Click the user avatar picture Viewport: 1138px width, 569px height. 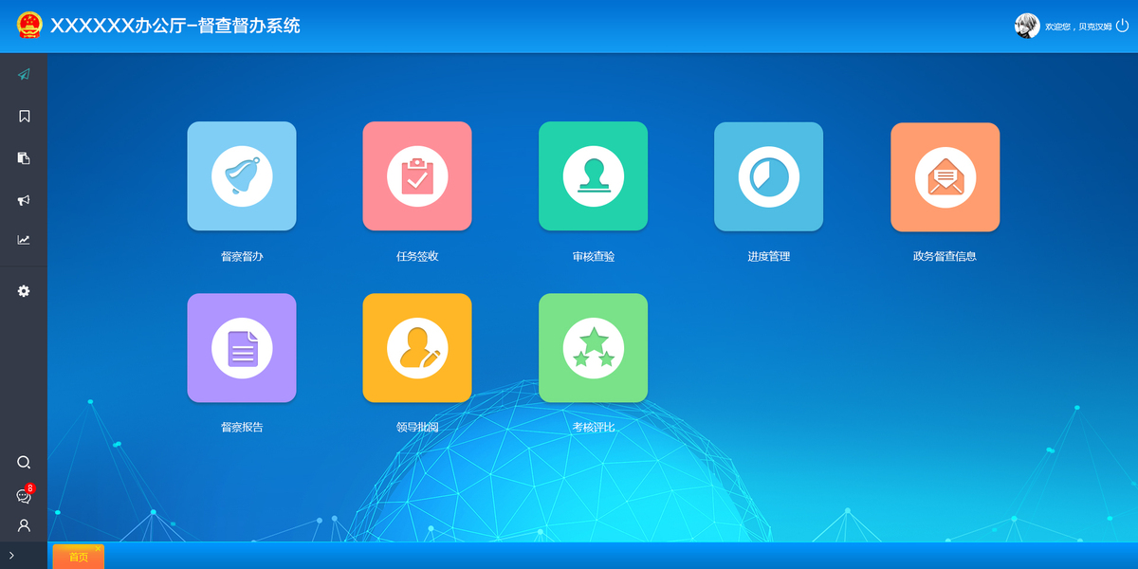tap(1027, 26)
